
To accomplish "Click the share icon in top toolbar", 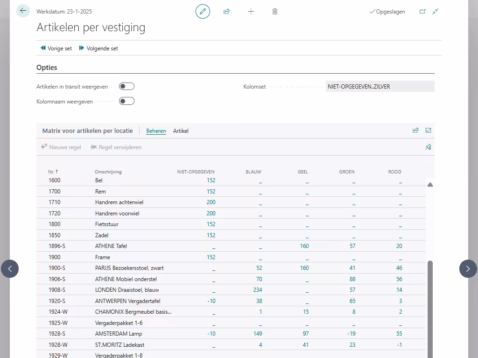I will [227, 12].
